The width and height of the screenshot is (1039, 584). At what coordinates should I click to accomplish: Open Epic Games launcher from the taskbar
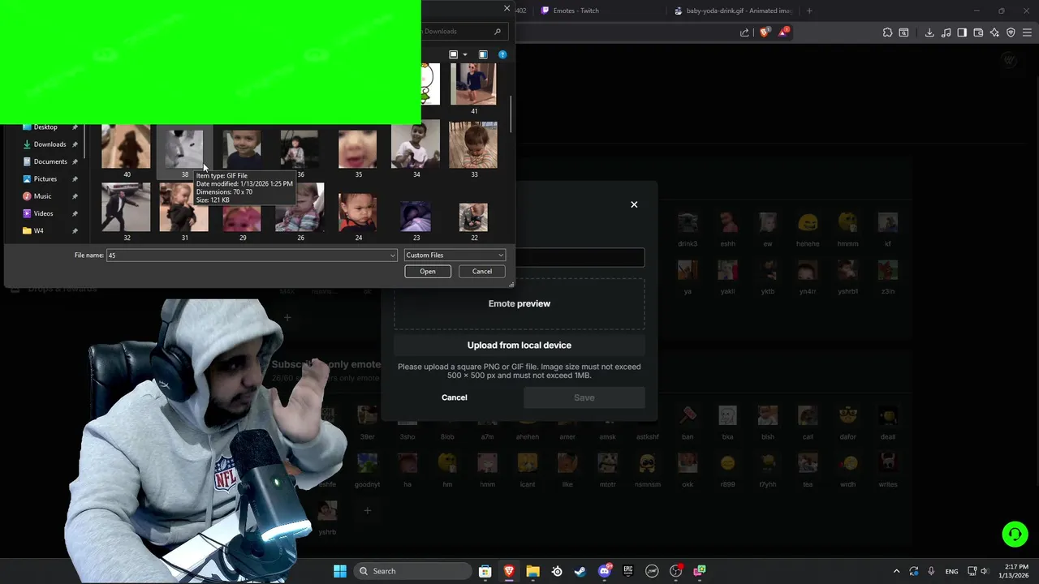tap(628, 571)
